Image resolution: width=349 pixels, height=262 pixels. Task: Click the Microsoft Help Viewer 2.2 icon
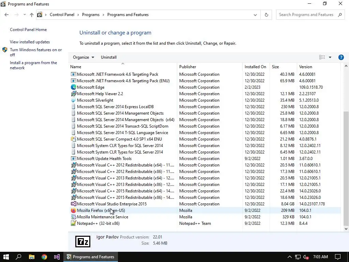click(73, 94)
